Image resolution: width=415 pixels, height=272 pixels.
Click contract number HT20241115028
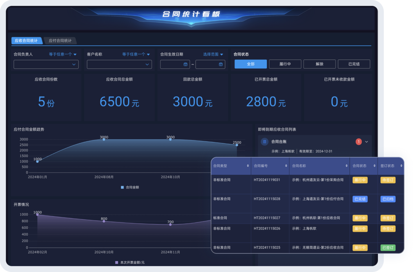pos(267,199)
